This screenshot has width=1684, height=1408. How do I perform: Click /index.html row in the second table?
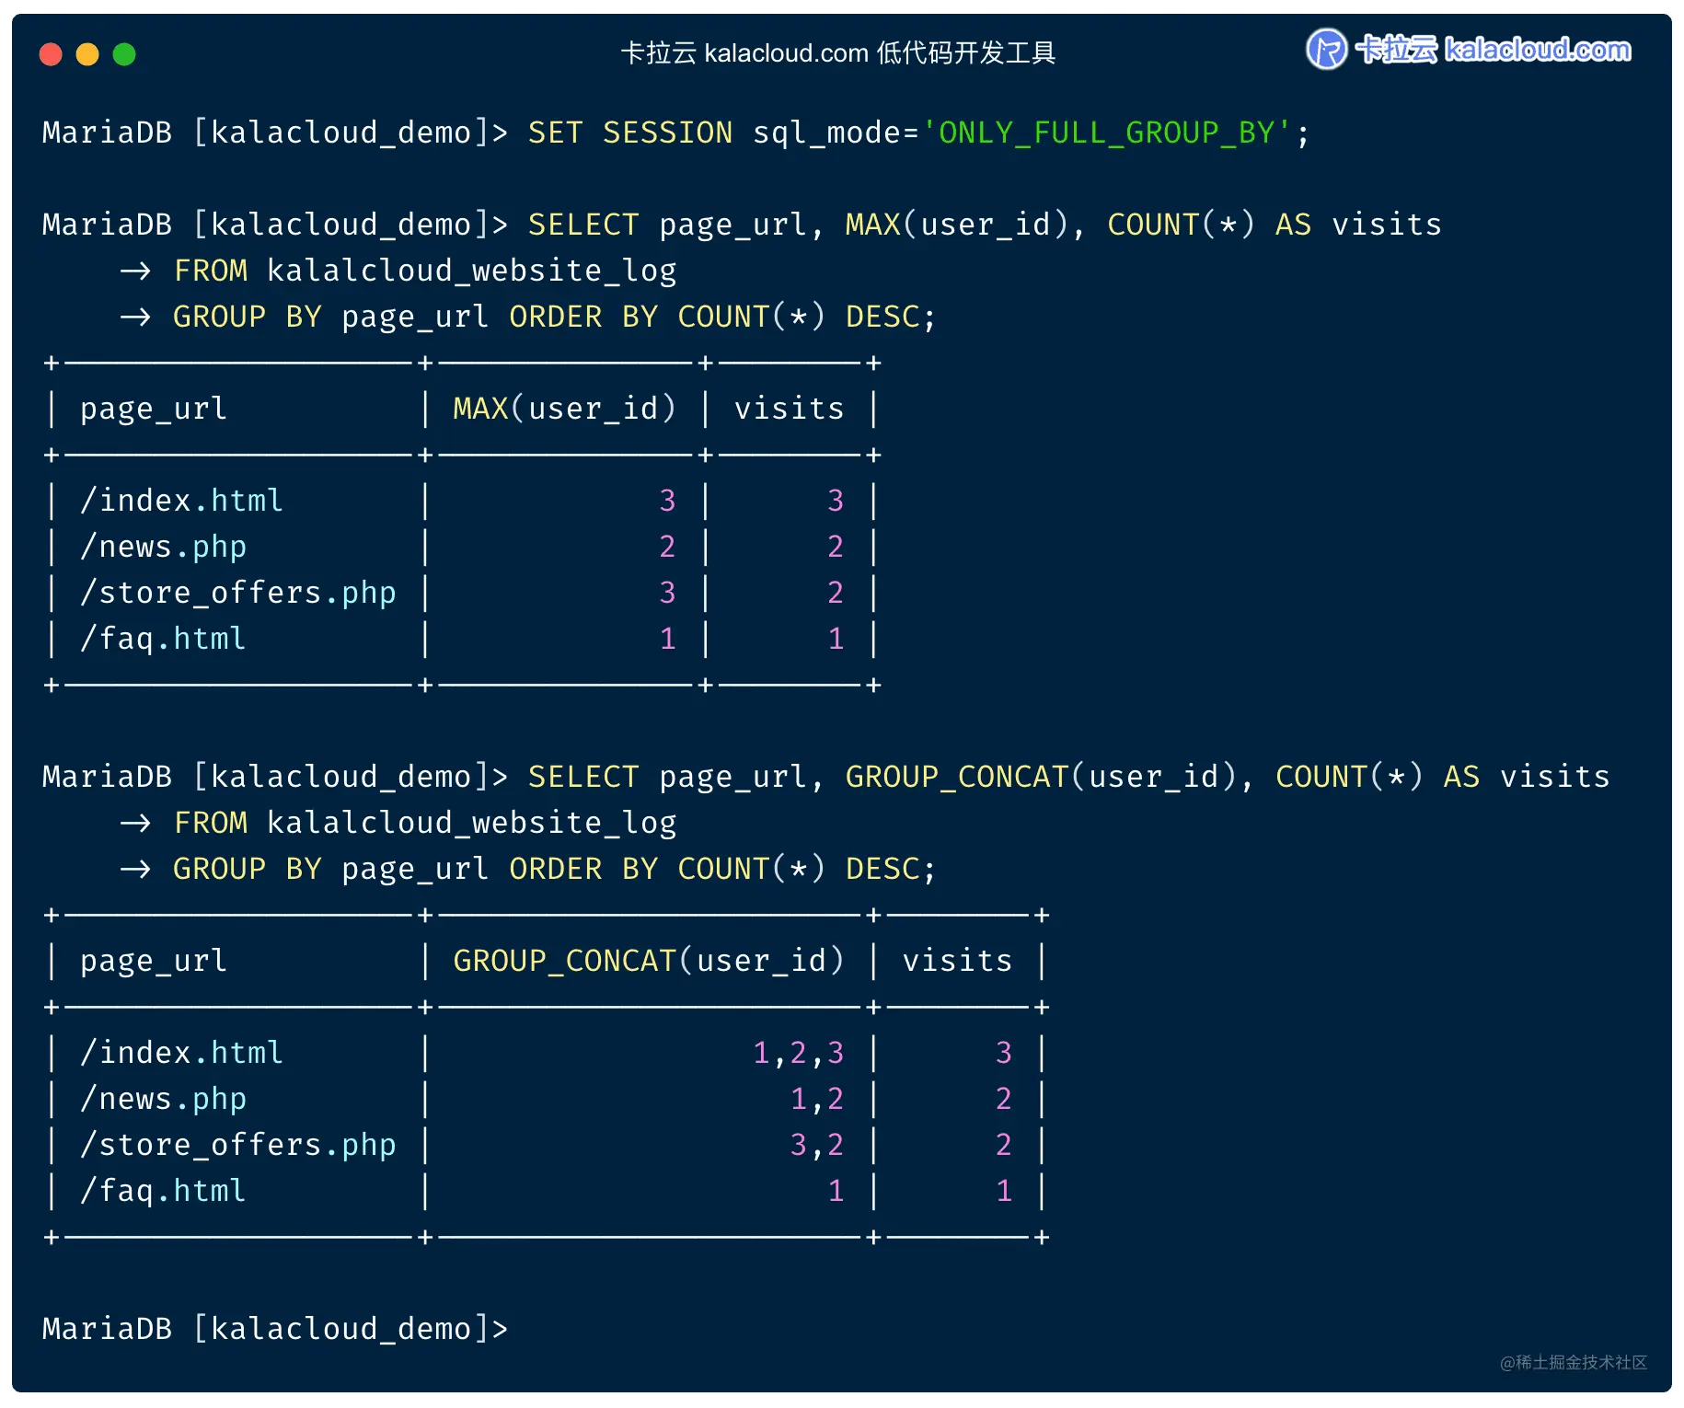[x=547, y=1053]
